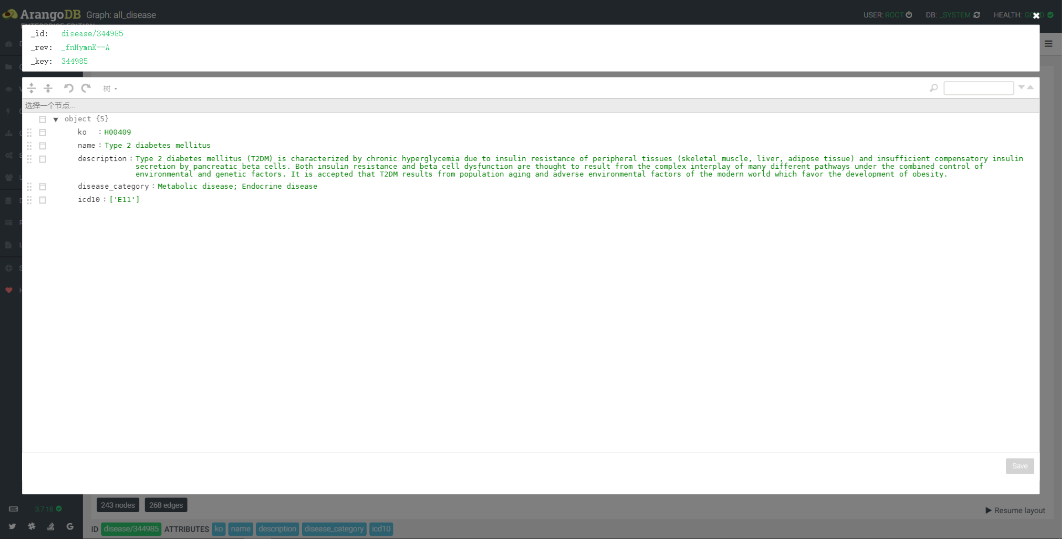Close the document editor modal
This screenshot has width=1062, height=539.
1036,15
